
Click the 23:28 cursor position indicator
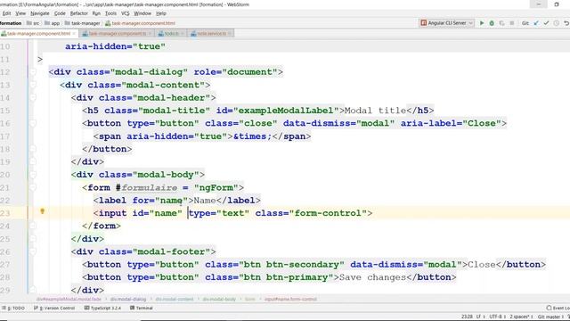[x=467, y=317]
